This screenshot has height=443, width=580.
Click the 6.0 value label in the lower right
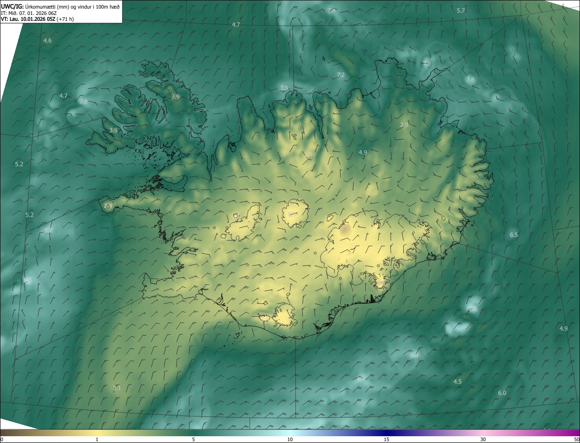[x=502, y=393]
